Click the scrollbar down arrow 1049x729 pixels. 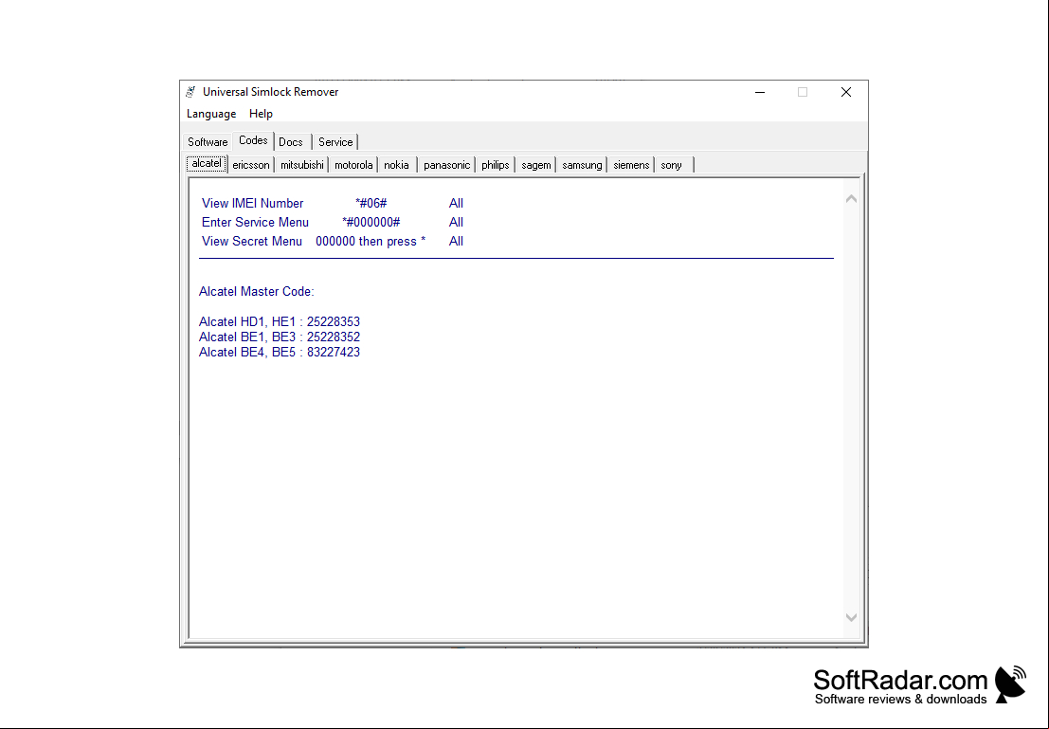click(x=851, y=617)
